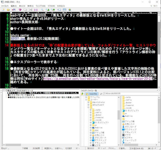Click the swap arrows icon beside path box
Image resolution: width=161 pixels, height=150 pixels.
click(x=101, y=94)
